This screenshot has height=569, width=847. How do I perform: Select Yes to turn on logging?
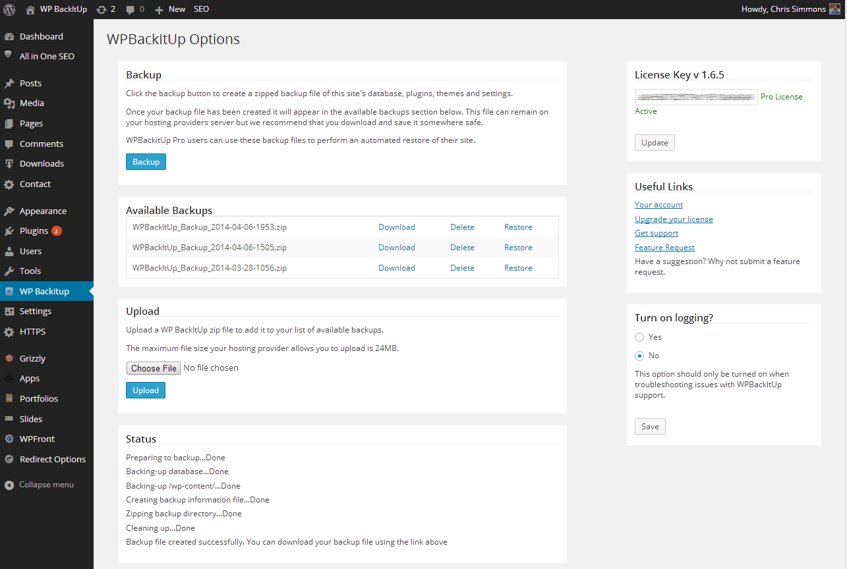tap(639, 337)
